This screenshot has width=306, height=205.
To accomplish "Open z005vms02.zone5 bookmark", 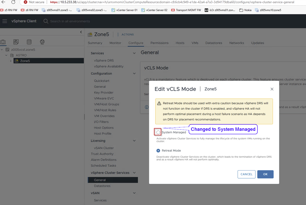I will [92, 10].
